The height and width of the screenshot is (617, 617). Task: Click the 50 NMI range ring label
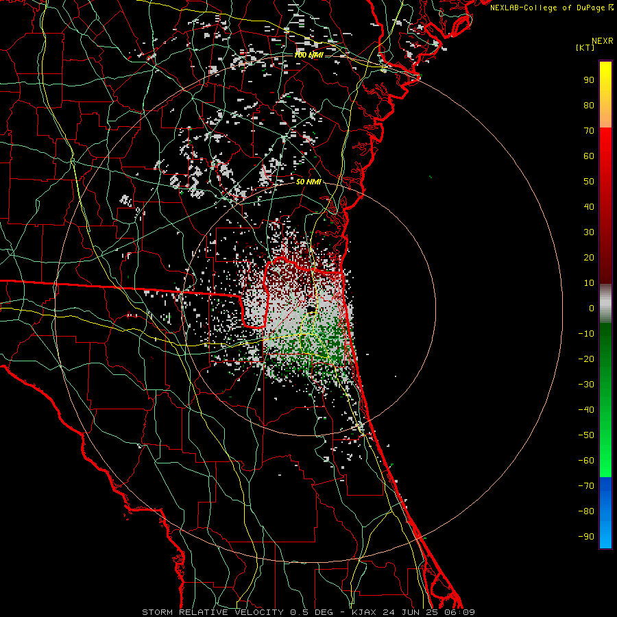point(308,182)
